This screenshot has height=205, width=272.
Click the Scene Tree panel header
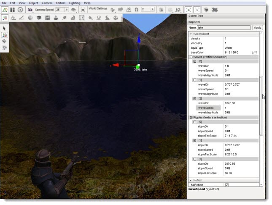click(x=226, y=16)
